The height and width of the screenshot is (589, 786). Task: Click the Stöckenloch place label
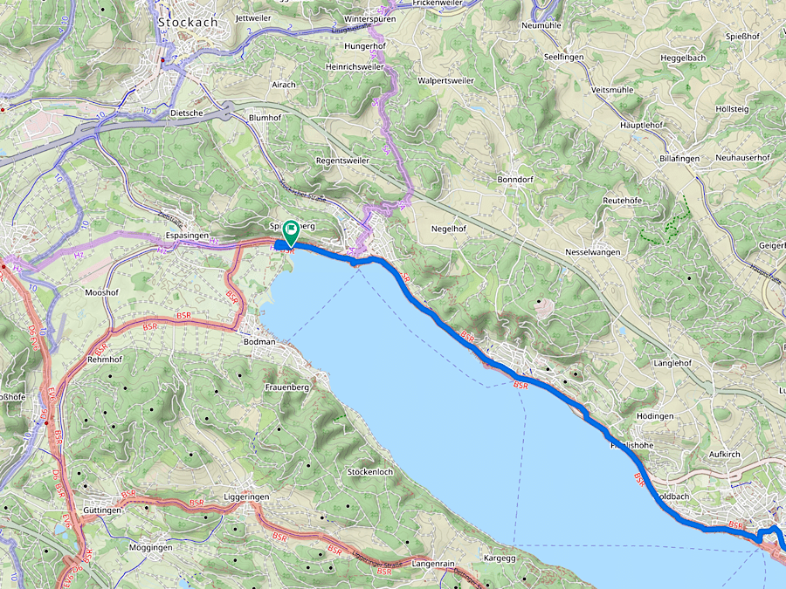(x=370, y=472)
